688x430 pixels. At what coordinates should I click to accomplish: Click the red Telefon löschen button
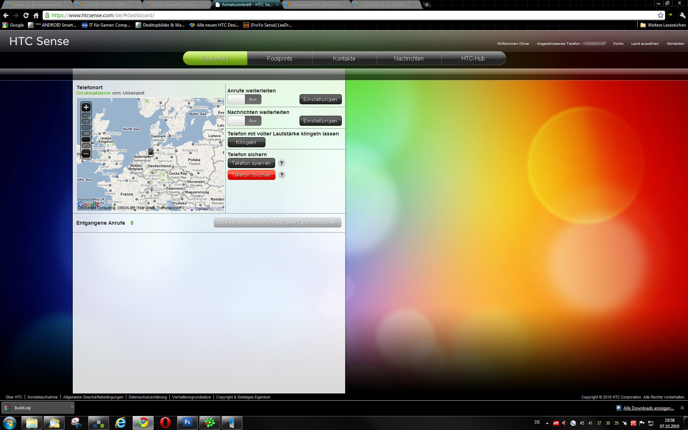coord(251,175)
